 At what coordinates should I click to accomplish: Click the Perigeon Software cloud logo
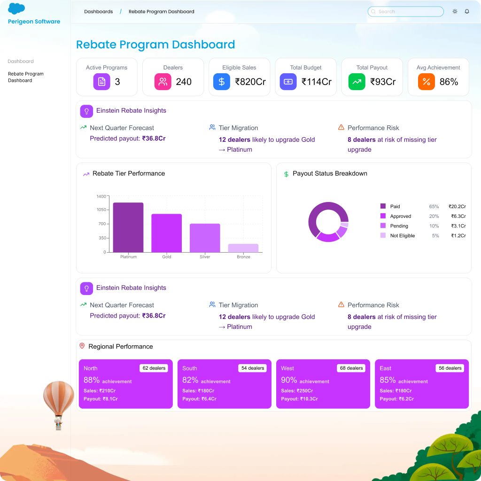click(x=17, y=8)
